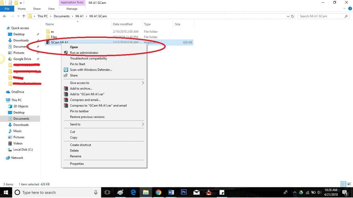
Task: Open the recent locations dropdown beside the forward arrow
Action: (x=18, y=16)
